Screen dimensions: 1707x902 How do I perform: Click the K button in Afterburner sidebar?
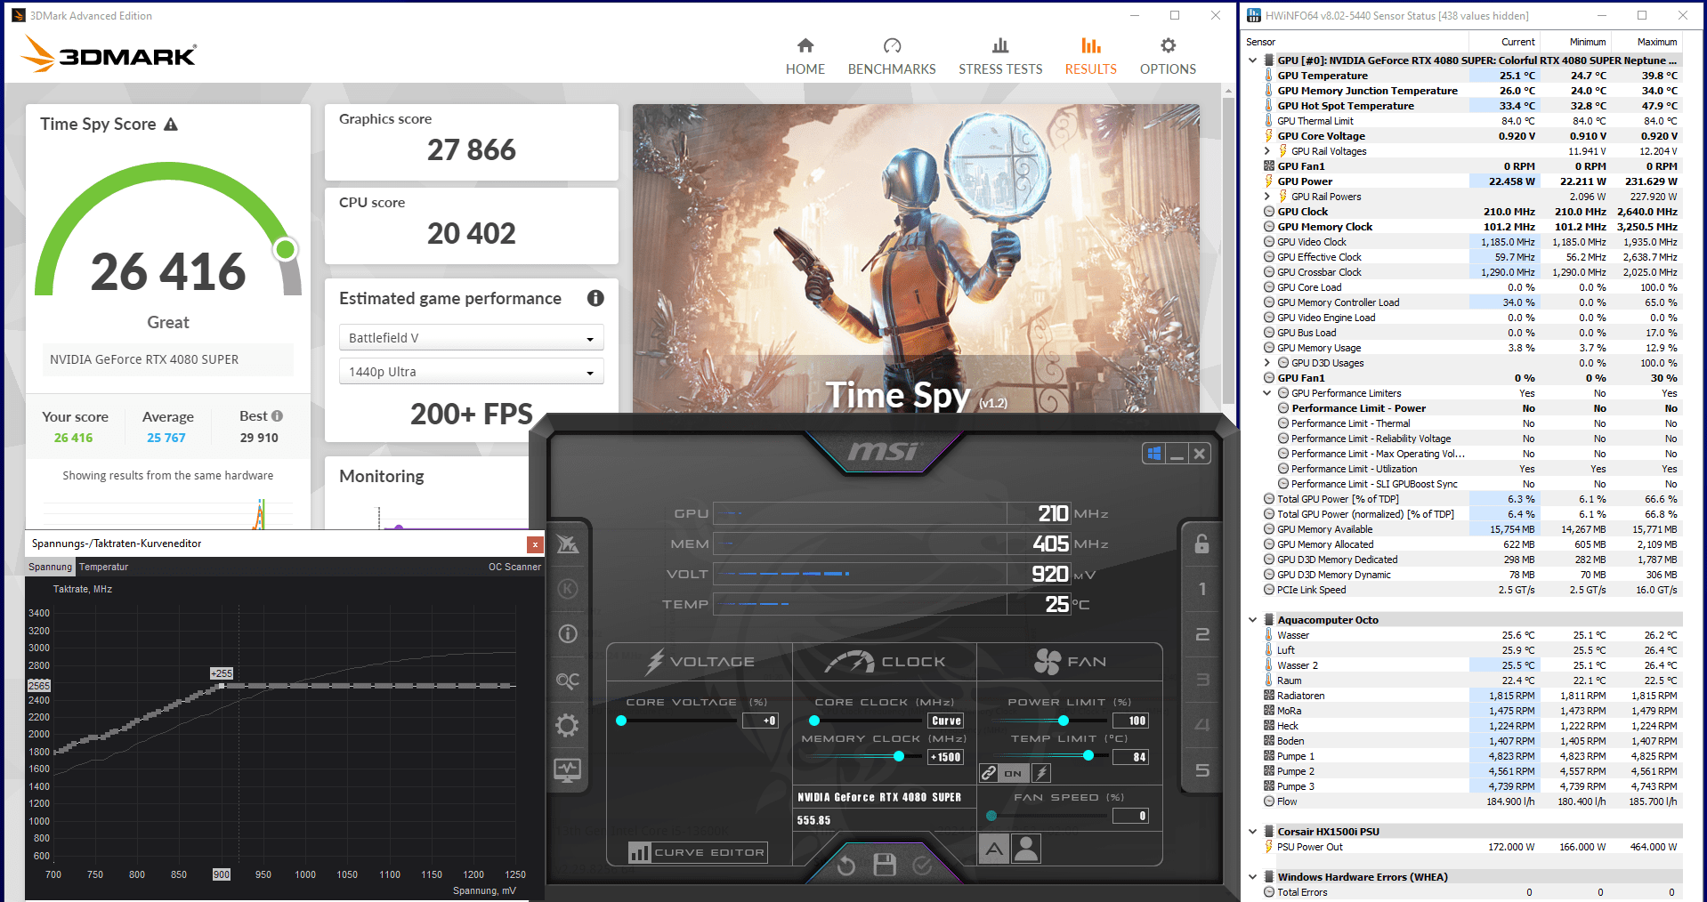(x=568, y=589)
